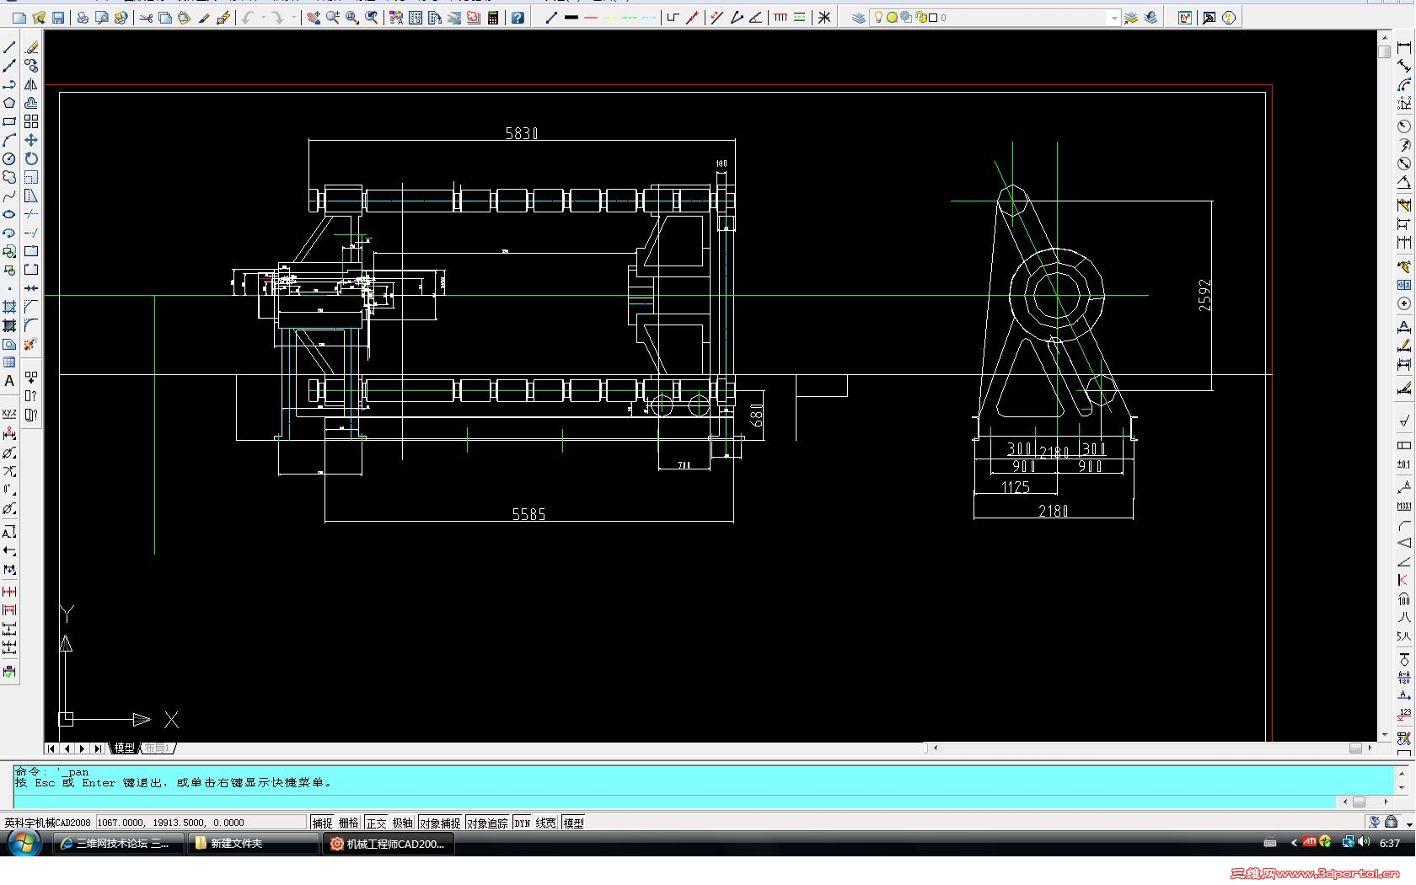Expand hidden system tray icons arrow
The width and height of the screenshot is (1416, 885).
1294,843
